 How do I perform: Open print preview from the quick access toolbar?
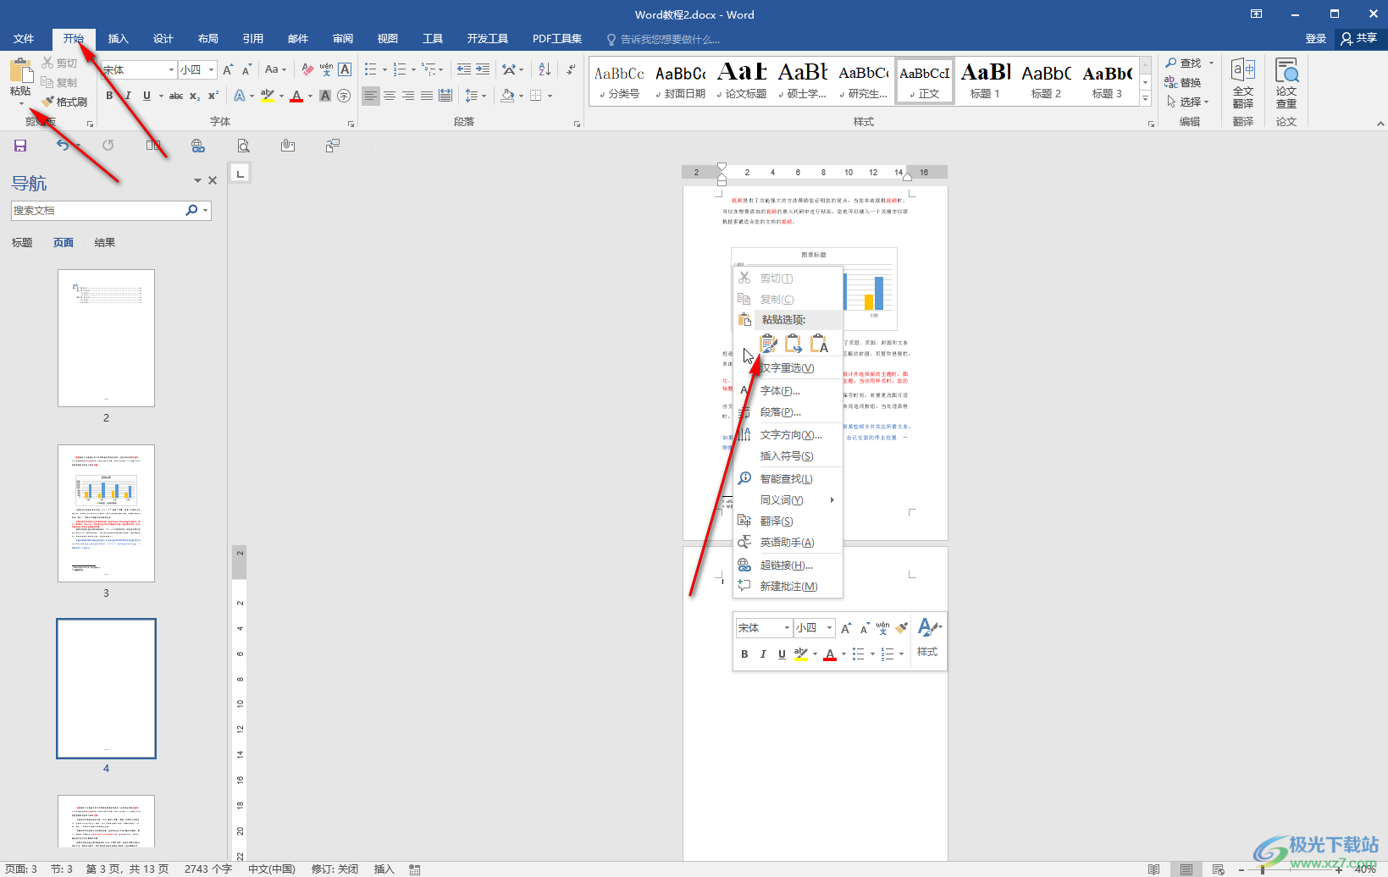click(x=243, y=146)
